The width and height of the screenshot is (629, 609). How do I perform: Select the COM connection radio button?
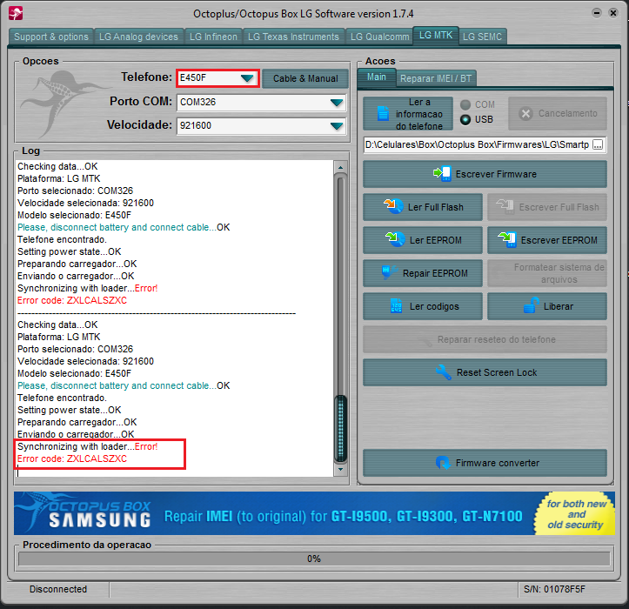click(x=465, y=104)
